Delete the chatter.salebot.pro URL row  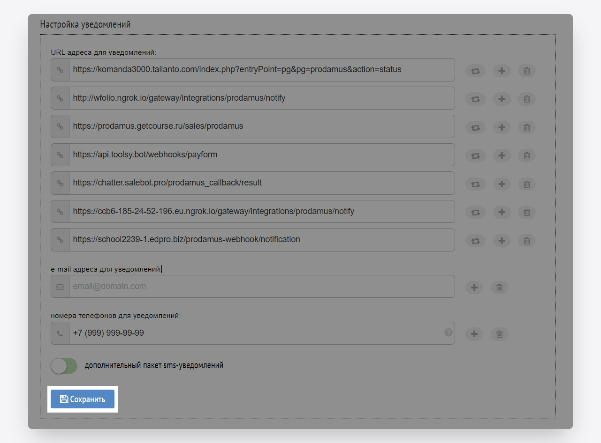click(527, 184)
